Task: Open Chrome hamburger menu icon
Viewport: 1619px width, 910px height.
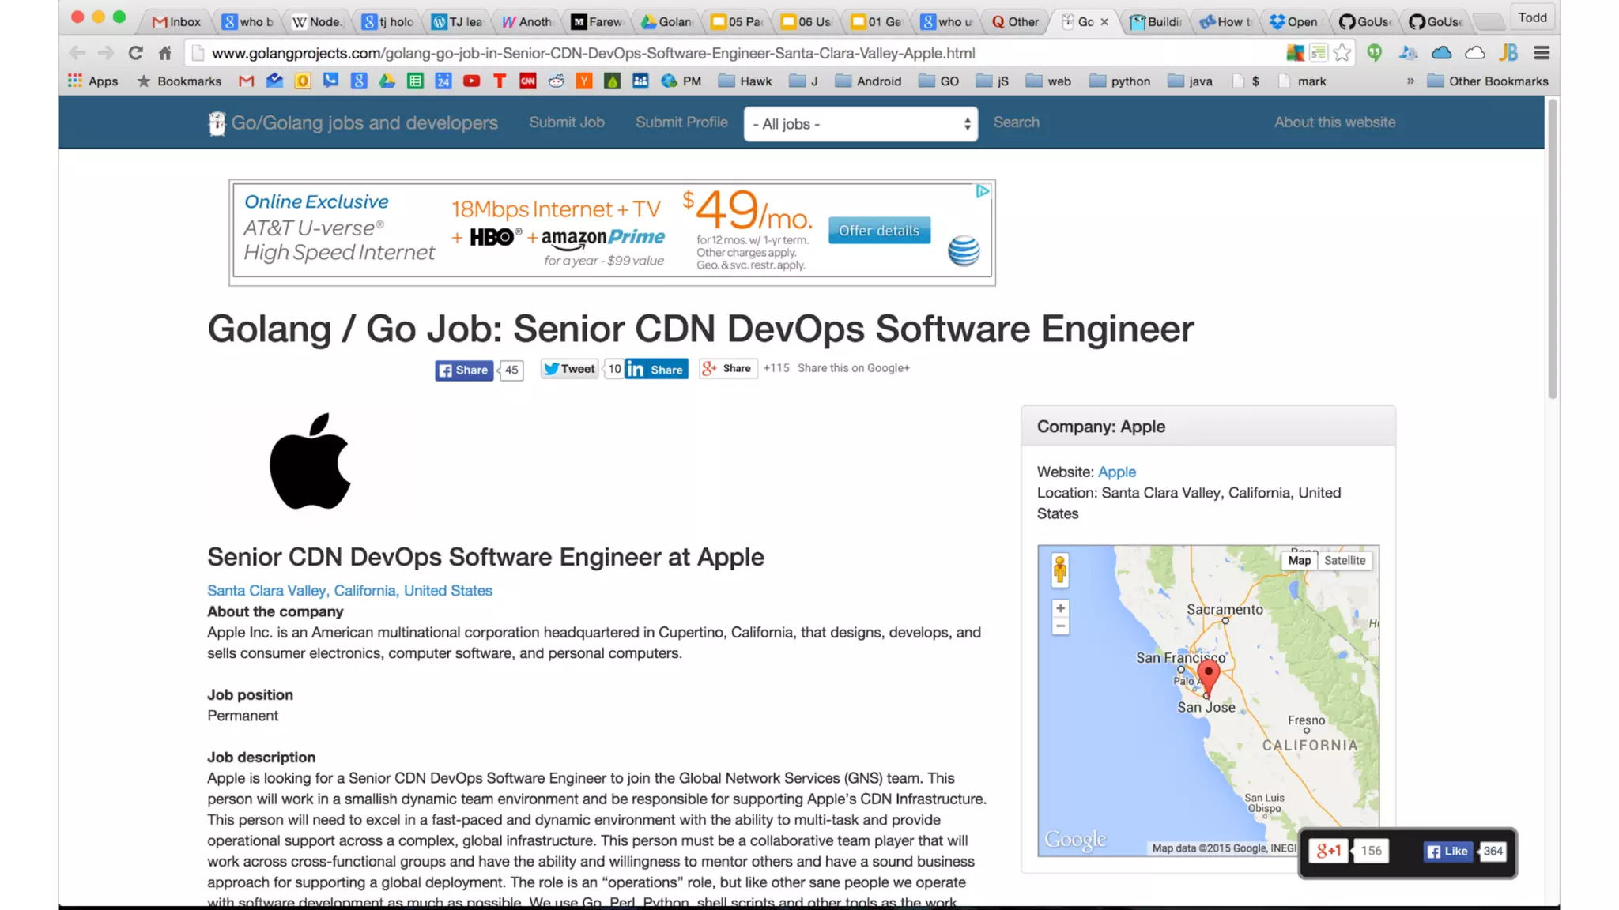Action: (1541, 53)
